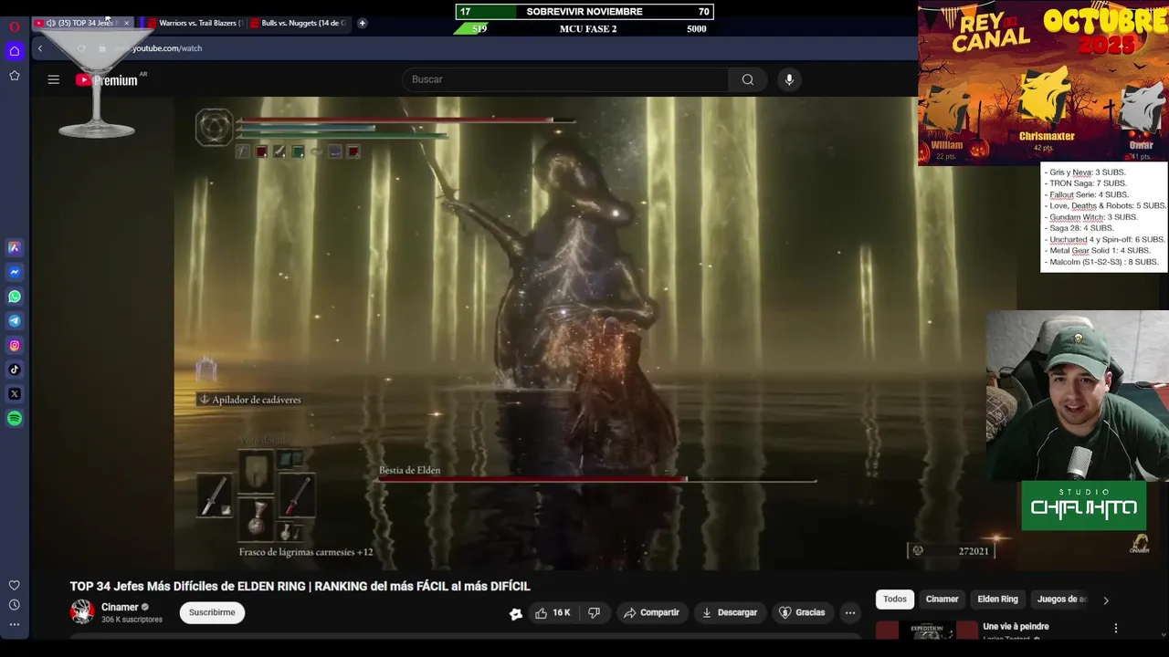Open the Cinamer channel name link
The height and width of the screenshot is (657, 1169).
120,607
